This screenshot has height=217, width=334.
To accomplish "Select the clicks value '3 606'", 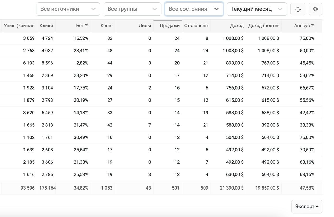I will coord(47,162).
